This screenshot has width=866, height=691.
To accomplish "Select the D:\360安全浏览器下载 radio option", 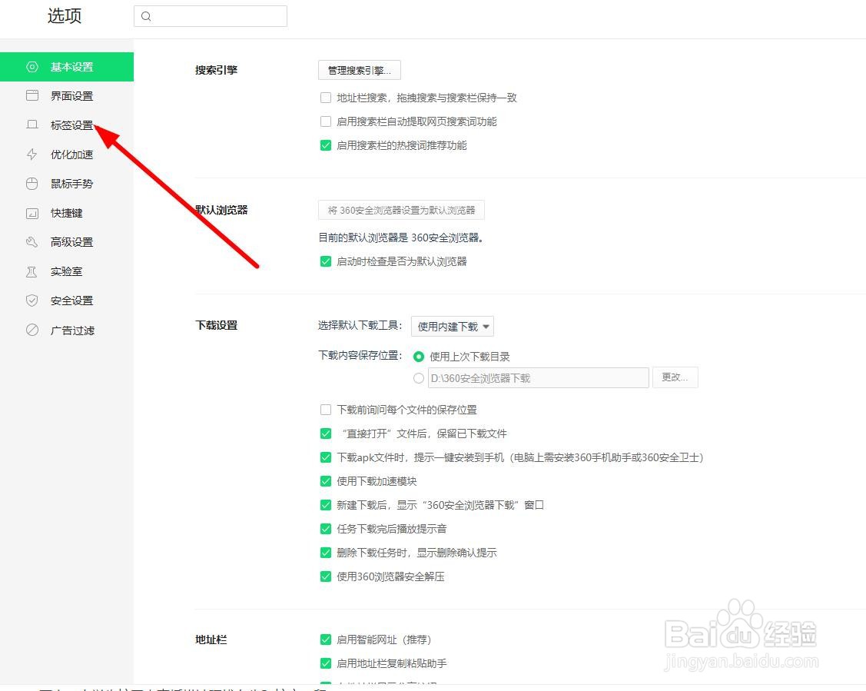I will [x=419, y=378].
